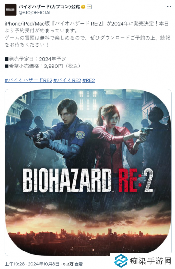Click the affiliate badge beside verified checkmark

pos(89,7)
